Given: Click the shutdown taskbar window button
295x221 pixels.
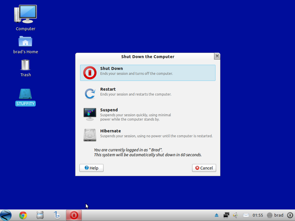Looking at the screenshot, I should click(74, 215).
